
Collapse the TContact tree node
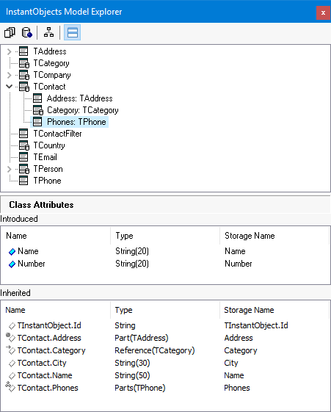coord(10,87)
